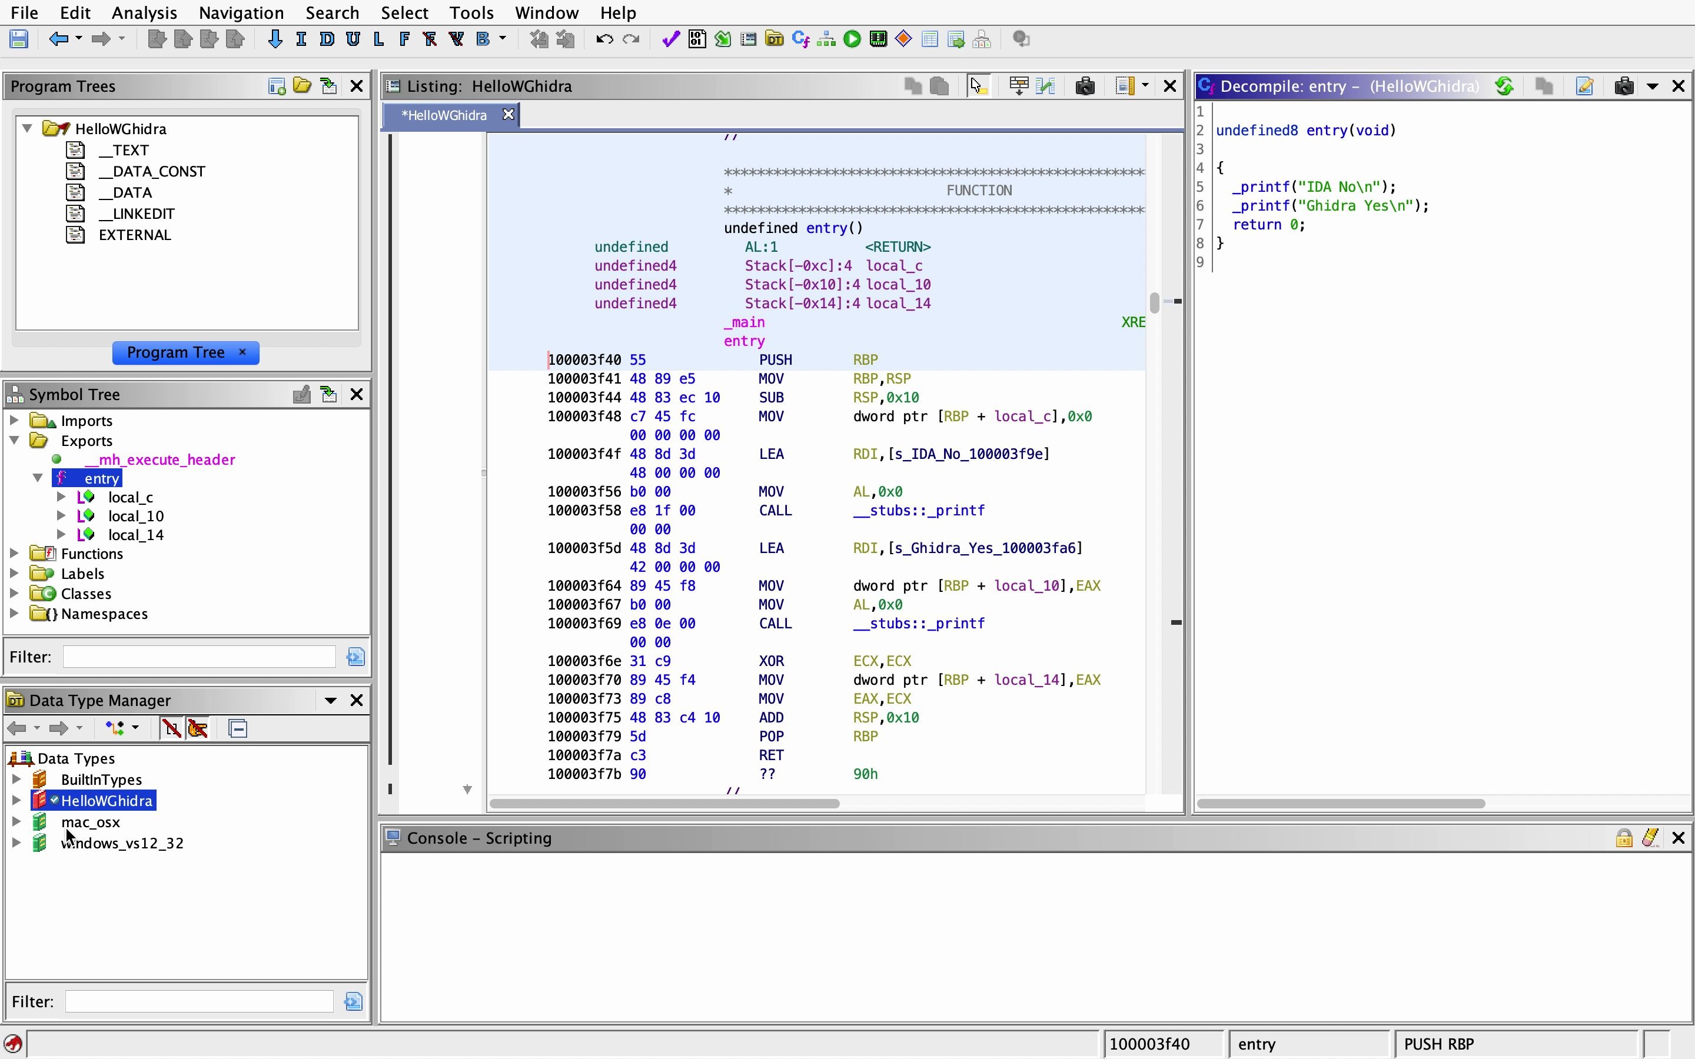
Task: Click the Undo arrow in toolbar
Action: [x=604, y=39]
